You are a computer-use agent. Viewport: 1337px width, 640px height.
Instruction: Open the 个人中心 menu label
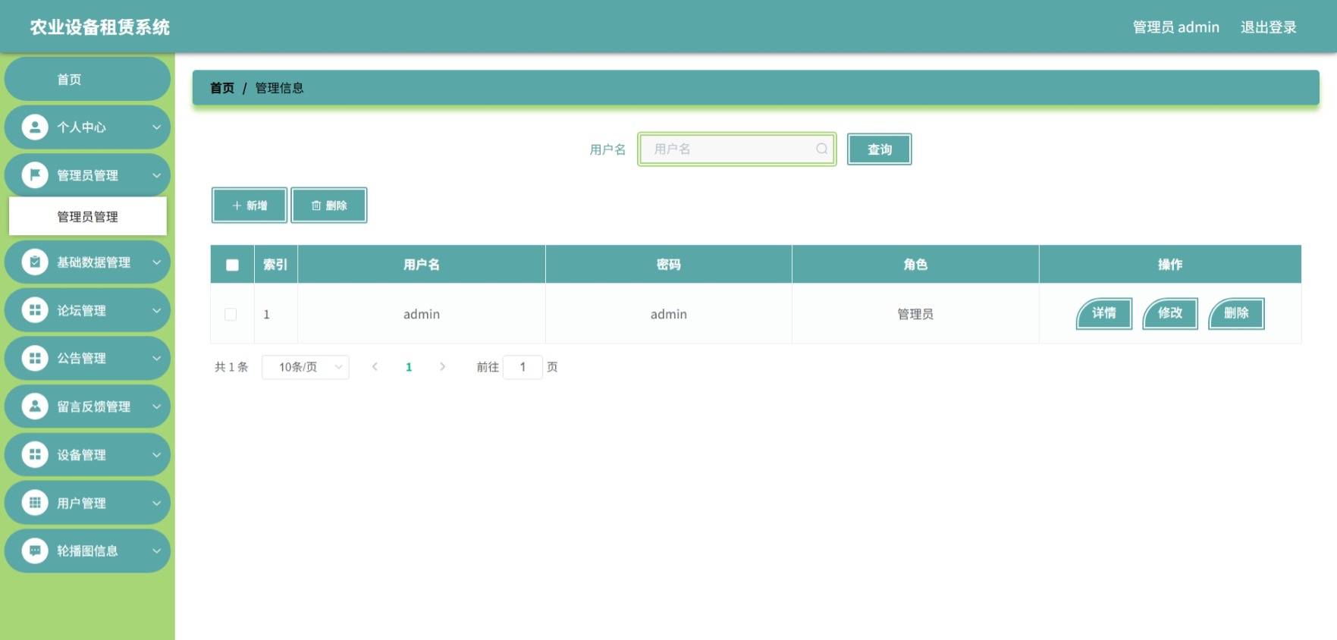[x=81, y=127]
